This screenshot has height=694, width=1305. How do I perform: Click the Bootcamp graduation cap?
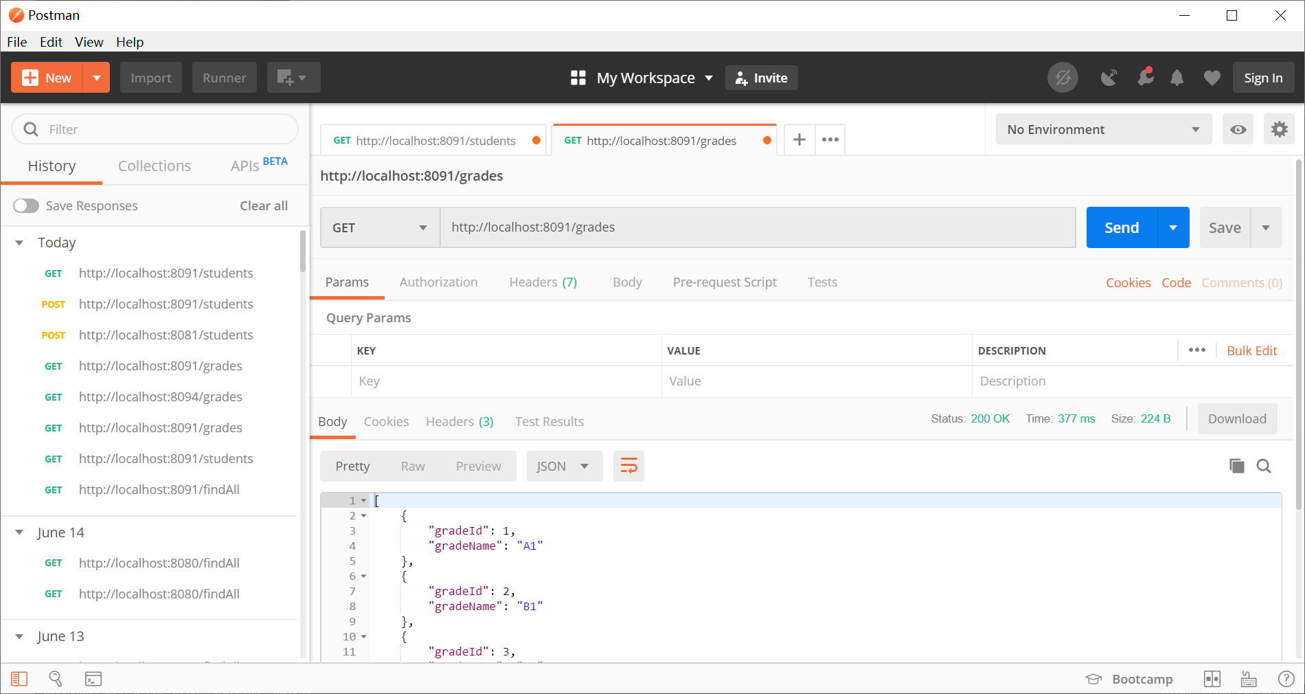tap(1093, 679)
